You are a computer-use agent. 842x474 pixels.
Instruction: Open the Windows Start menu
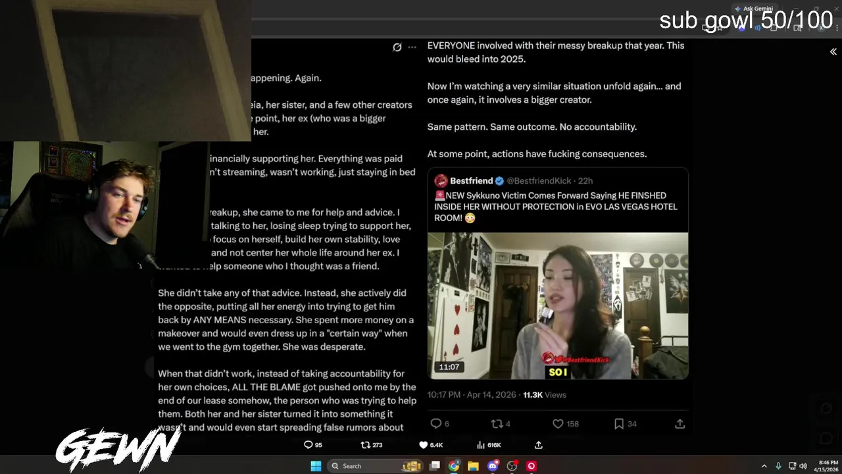pyautogui.click(x=316, y=466)
